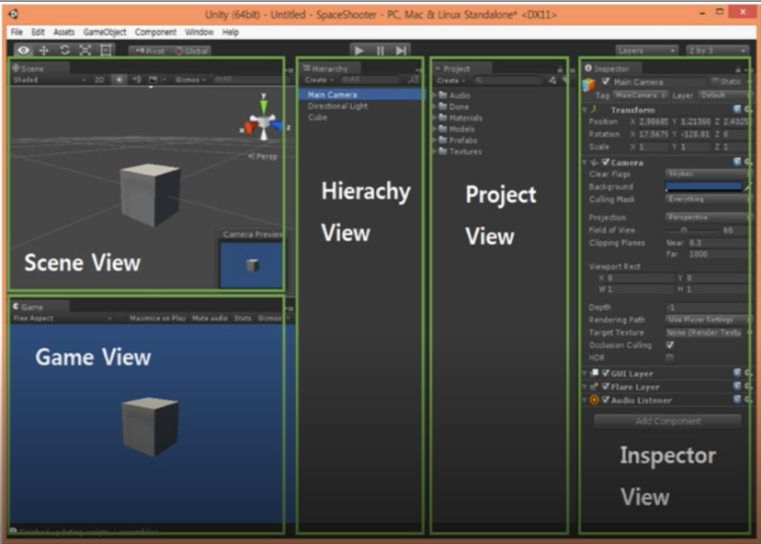Open the GameObject menu
The width and height of the screenshot is (761, 544).
(x=104, y=32)
